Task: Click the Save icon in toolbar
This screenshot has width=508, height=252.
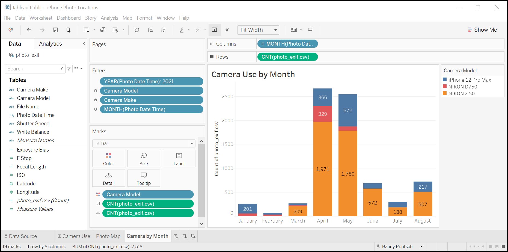Action: (x=55, y=30)
